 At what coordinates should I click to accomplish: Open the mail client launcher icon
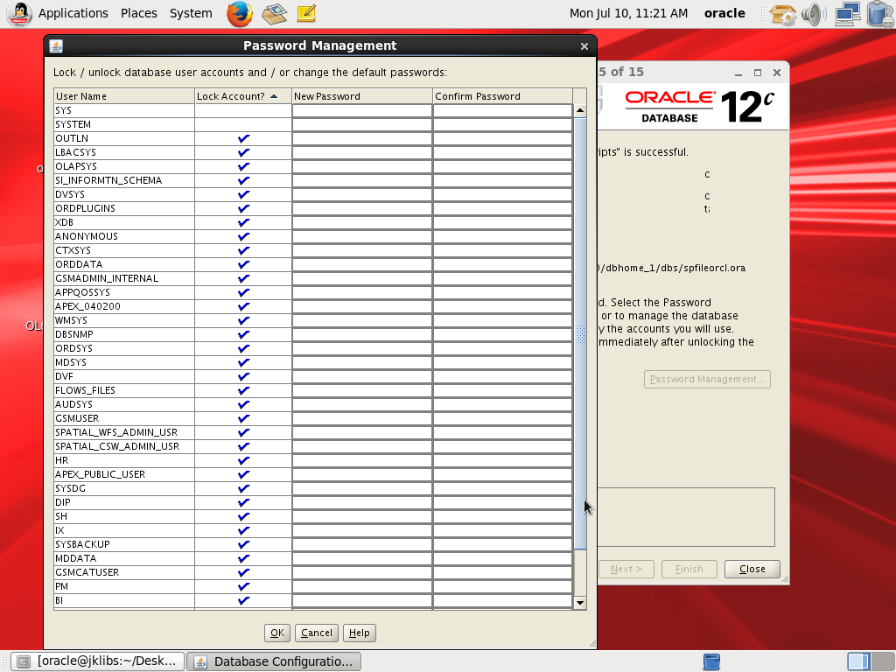pyautogui.click(x=275, y=13)
